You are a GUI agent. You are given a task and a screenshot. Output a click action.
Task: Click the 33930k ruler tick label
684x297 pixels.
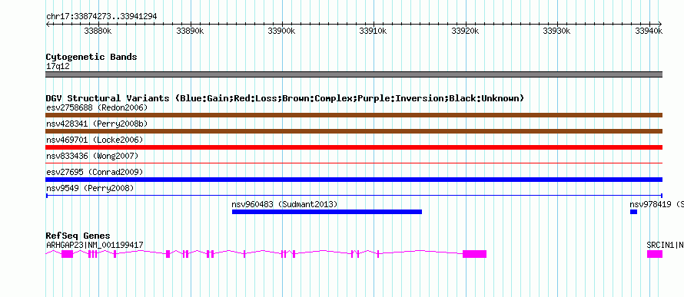point(556,31)
